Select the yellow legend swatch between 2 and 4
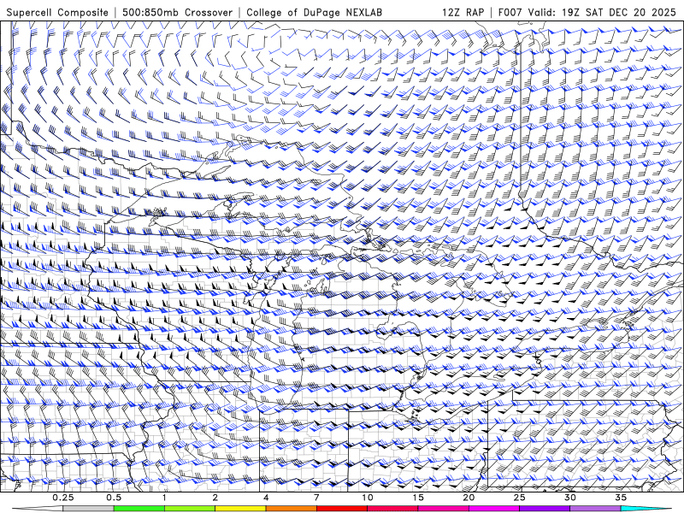 [240, 509]
